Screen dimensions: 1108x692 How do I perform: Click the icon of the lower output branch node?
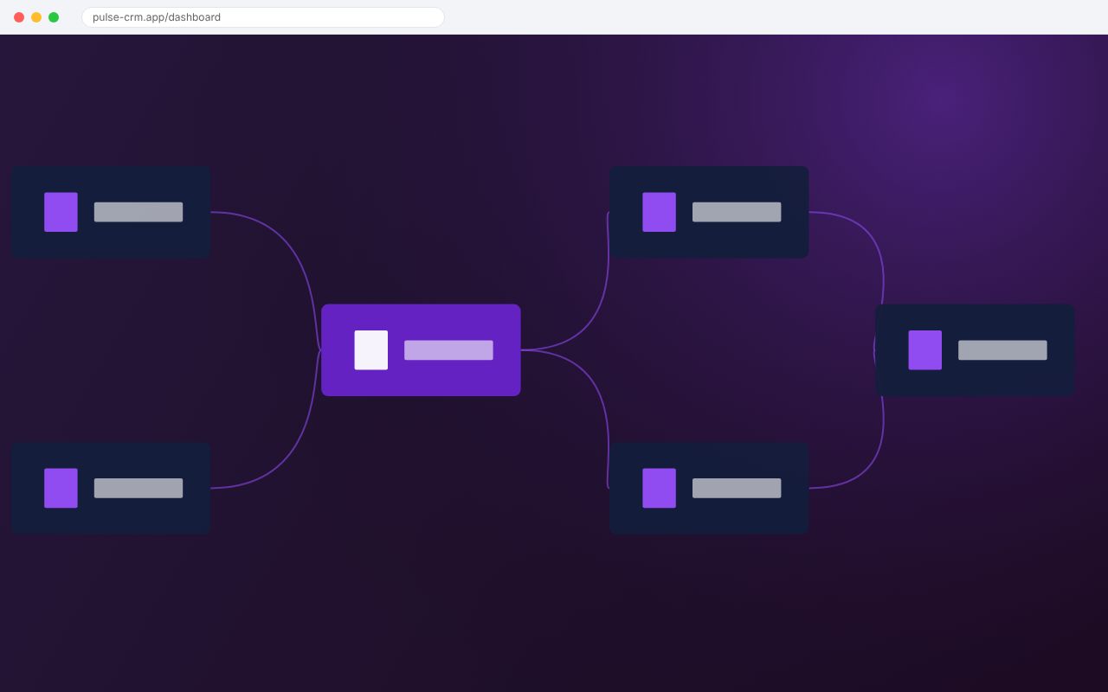pos(659,488)
